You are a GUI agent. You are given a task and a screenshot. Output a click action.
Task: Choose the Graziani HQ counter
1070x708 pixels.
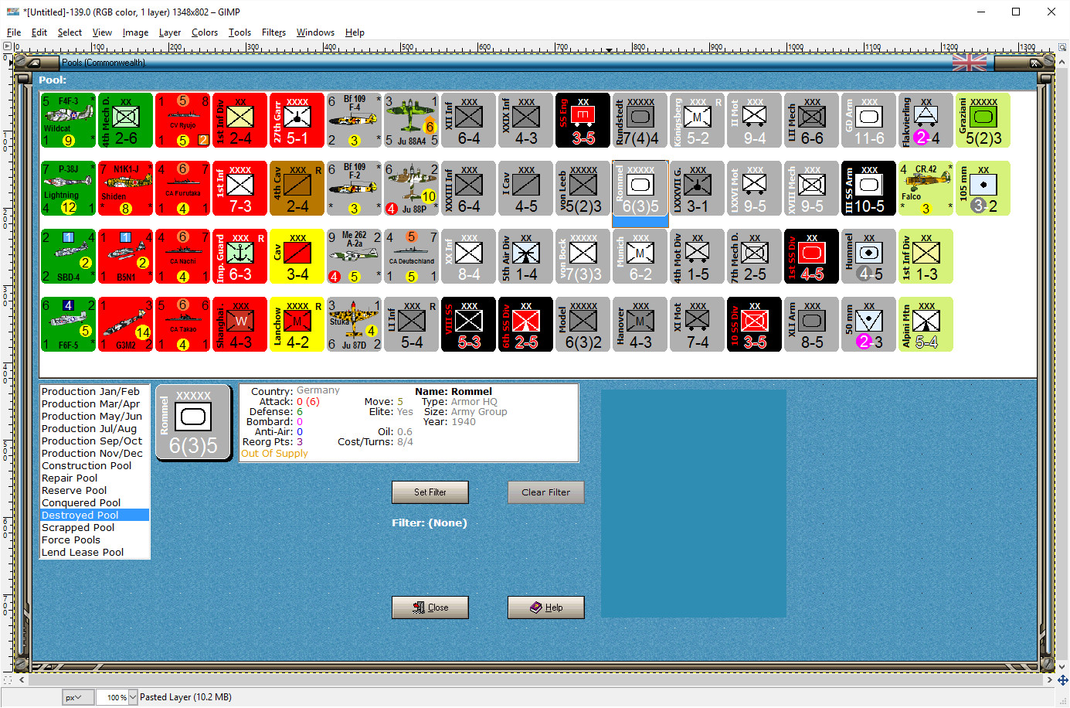(x=983, y=121)
